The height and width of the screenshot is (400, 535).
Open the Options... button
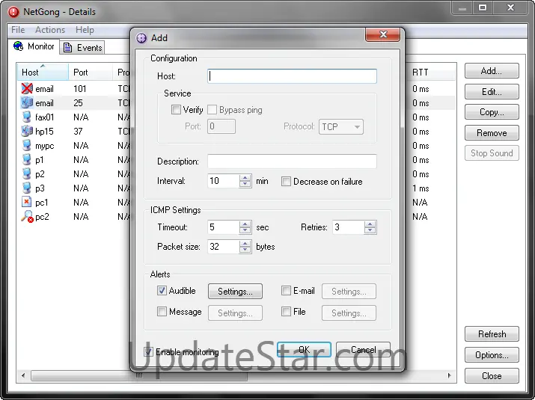point(492,355)
